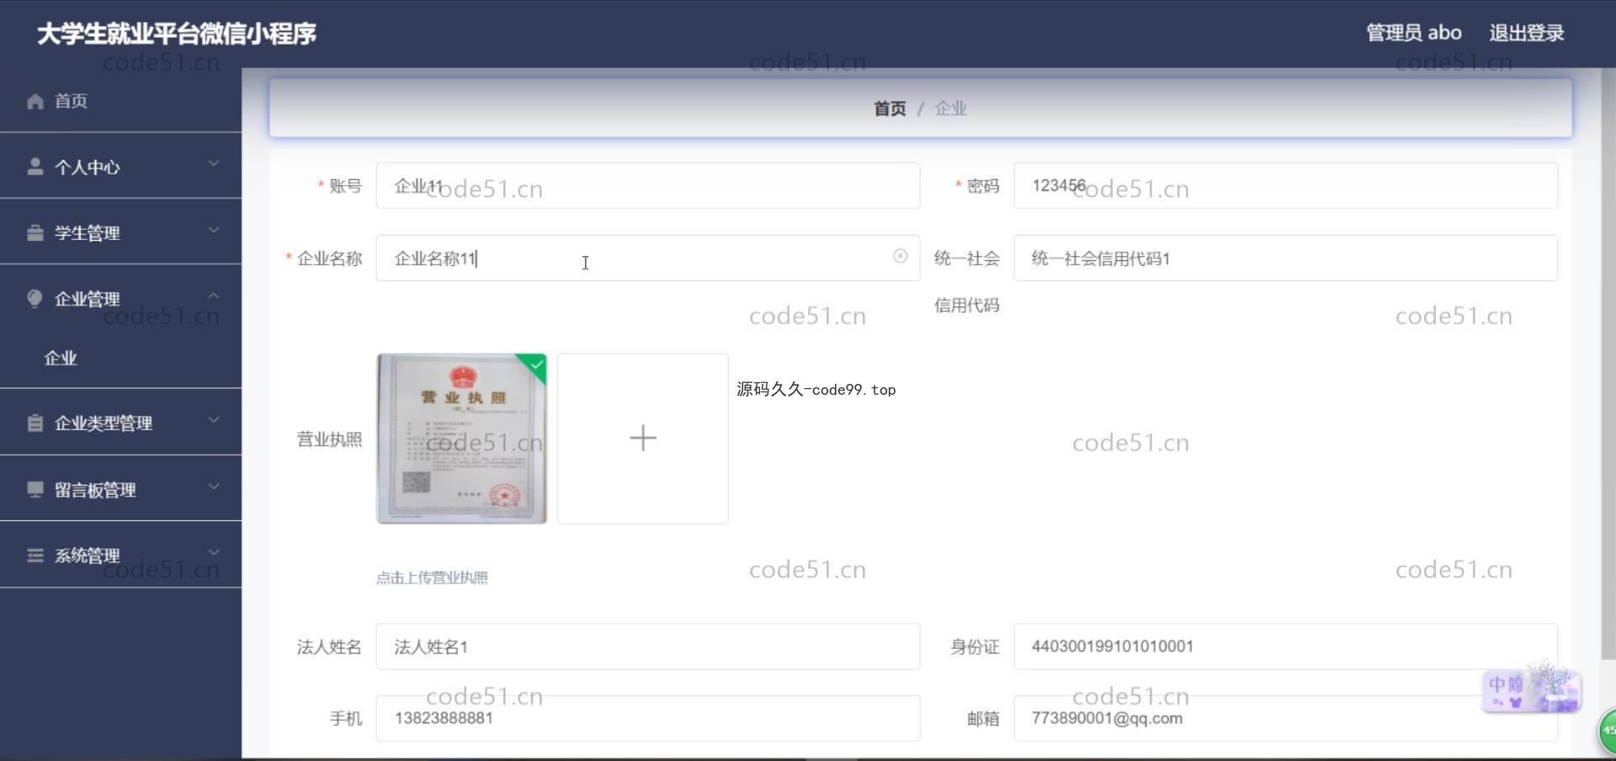Select the 企业 submenu item

[x=120, y=359]
